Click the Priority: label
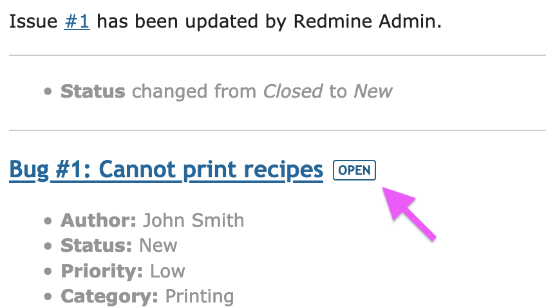This screenshot has height=307, width=546. [102, 271]
